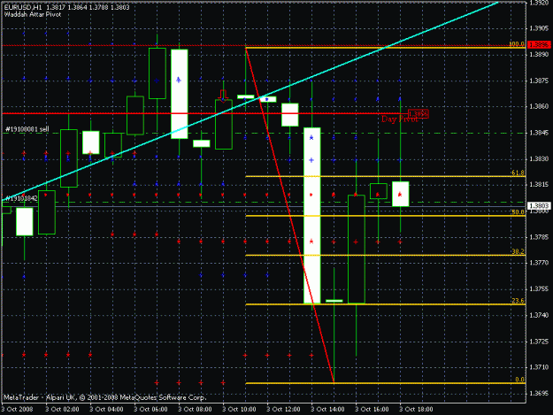Image resolution: width=553 pixels, height=415 pixels.
Task: Click the 1.3695 price axis label
Action: tap(539, 394)
